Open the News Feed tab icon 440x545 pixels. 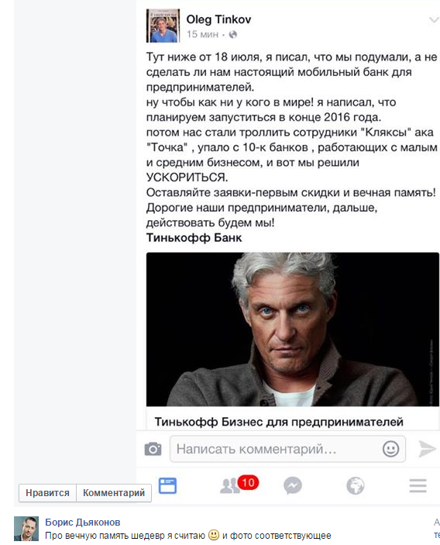pos(167,485)
